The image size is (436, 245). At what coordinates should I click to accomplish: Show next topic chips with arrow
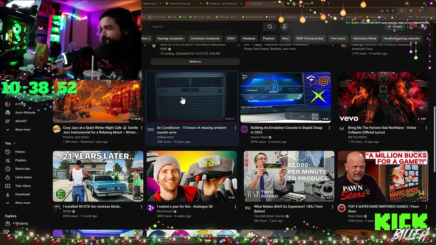tap(427, 38)
